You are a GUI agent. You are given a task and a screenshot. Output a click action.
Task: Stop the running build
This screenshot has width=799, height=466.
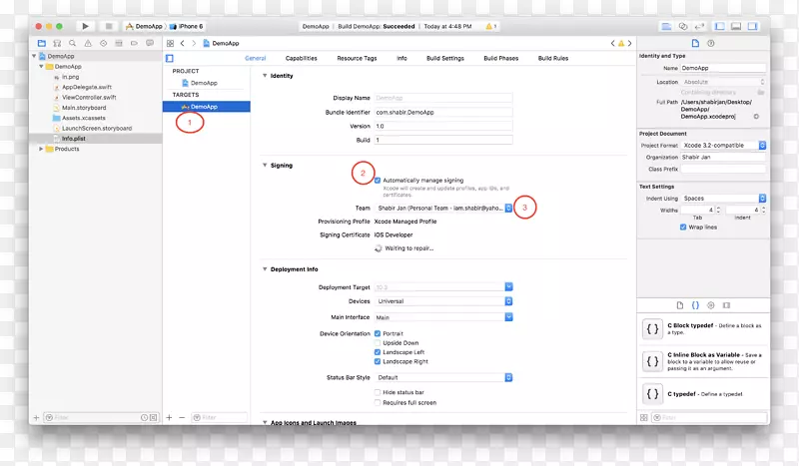click(x=109, y=26)
